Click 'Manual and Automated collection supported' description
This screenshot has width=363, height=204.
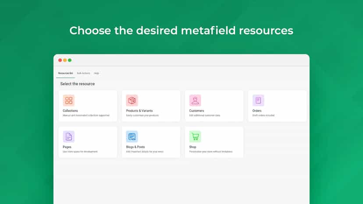coord(86,116)
